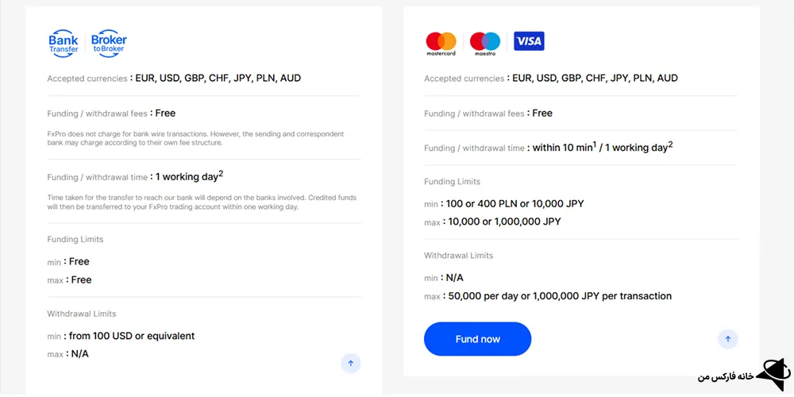Image resolution: width=794 pixels, height=397 pixels.
Task: Open footnote 1 beside 'within 10 min'
Action: pyautogui.click(x=594, y=144)
